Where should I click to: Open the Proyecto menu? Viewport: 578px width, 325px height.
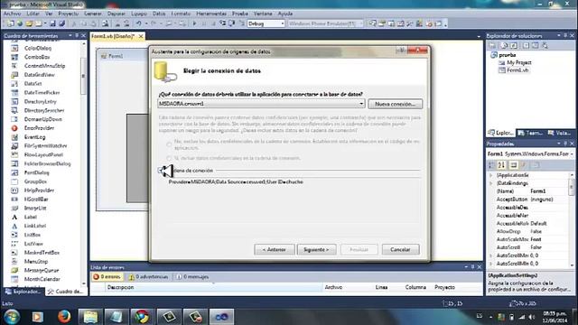pos(69,14)
